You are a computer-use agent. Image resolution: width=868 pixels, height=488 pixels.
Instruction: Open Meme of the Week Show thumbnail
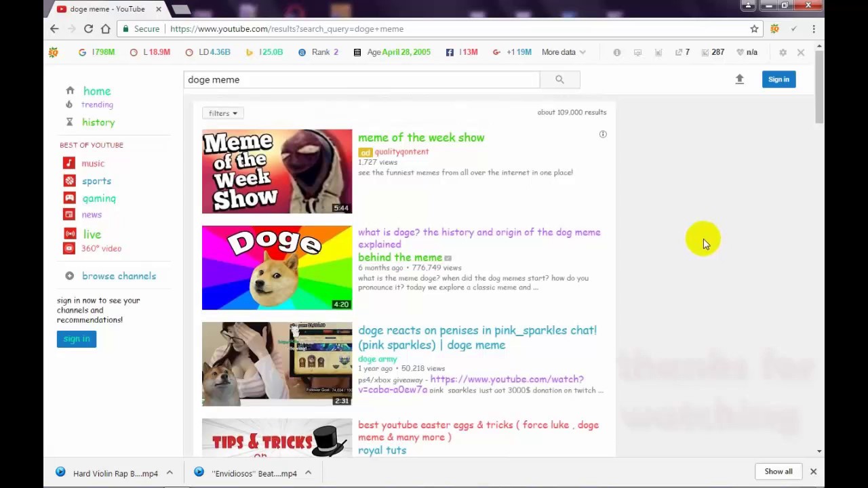pos(277,171)
